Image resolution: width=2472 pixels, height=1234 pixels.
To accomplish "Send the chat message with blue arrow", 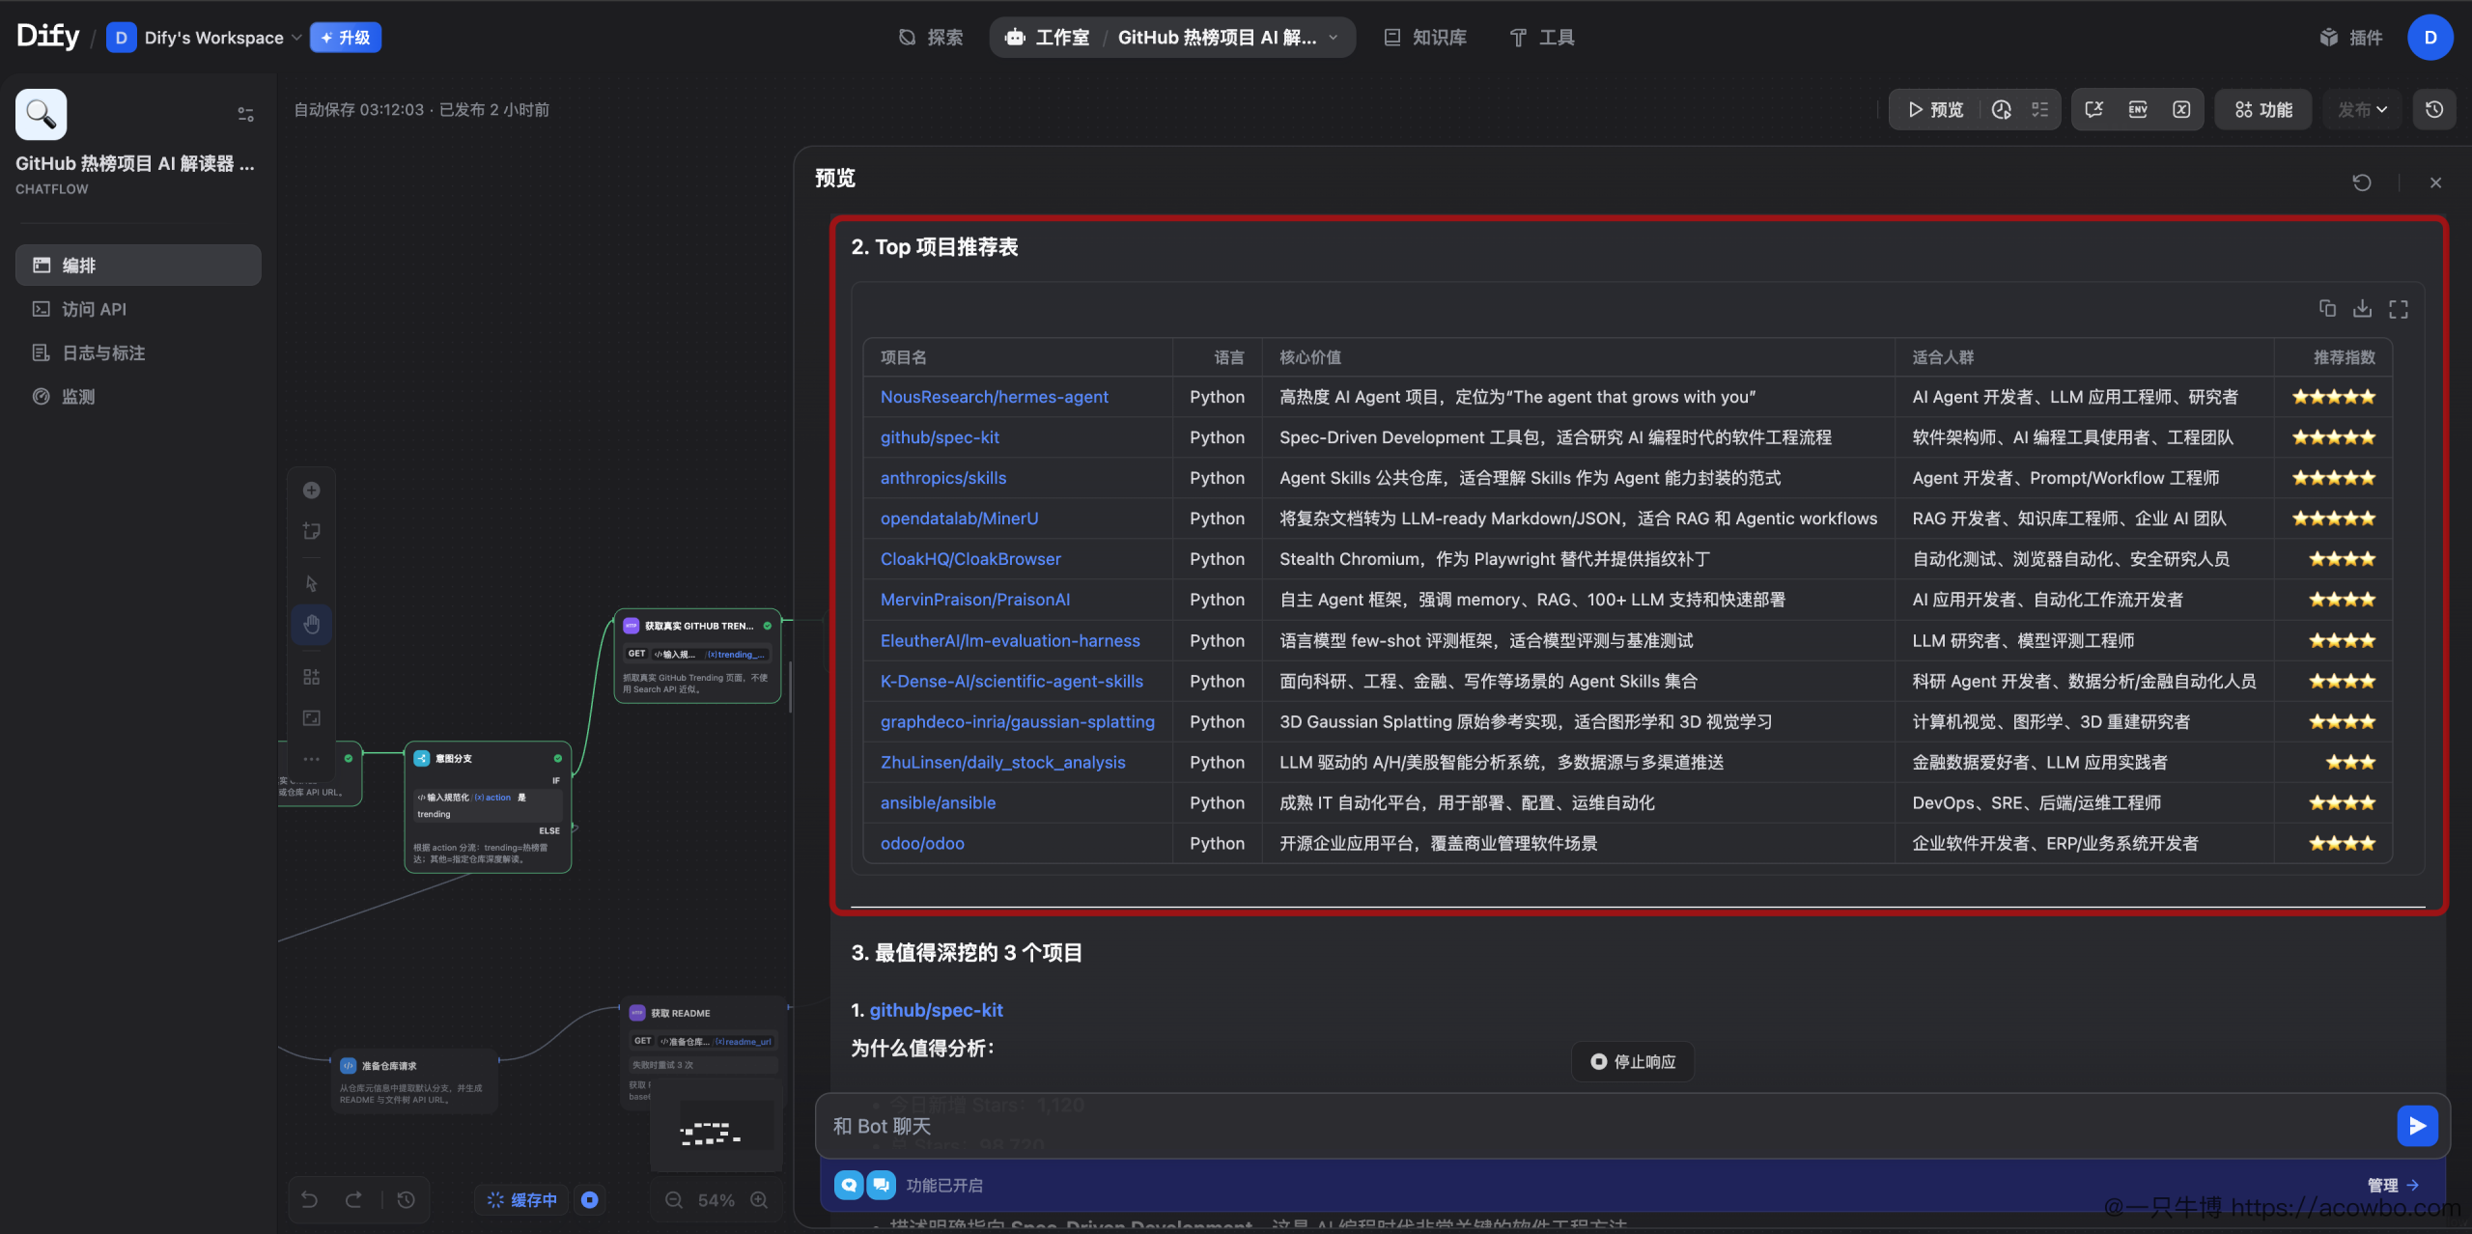I will point(2417,1126).
